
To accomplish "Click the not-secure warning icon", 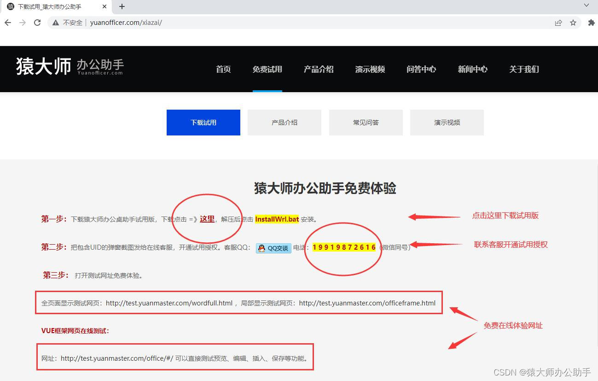I will point(56,23).
